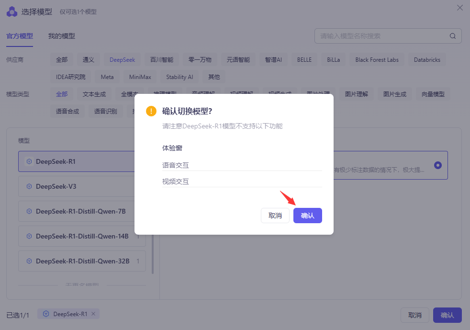The width and height of the screenshot is (470, 330).
Task: Select the 全部 model type filter
Action: (x=62, y=94)
